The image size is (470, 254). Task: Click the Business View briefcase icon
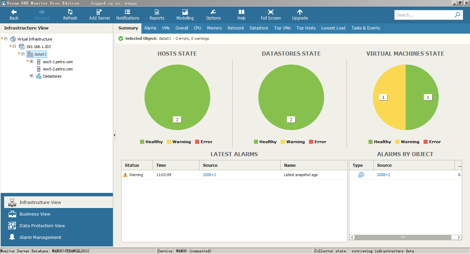pyautogui.click(x=12, y=214)
